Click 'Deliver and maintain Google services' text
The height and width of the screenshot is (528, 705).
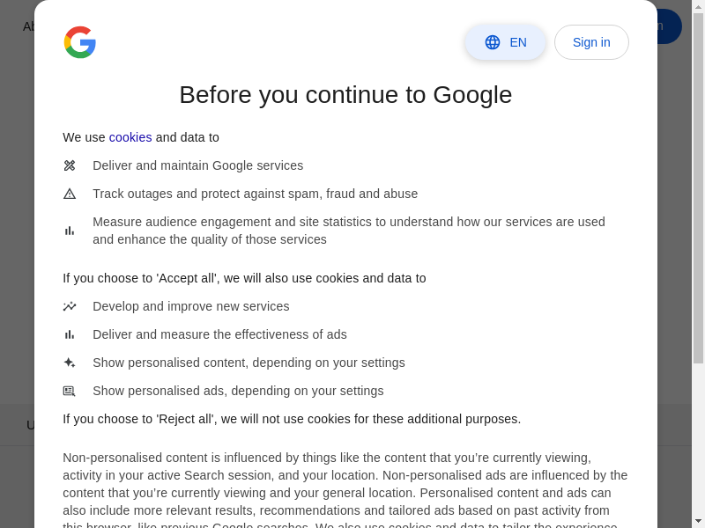coord(197,165)
